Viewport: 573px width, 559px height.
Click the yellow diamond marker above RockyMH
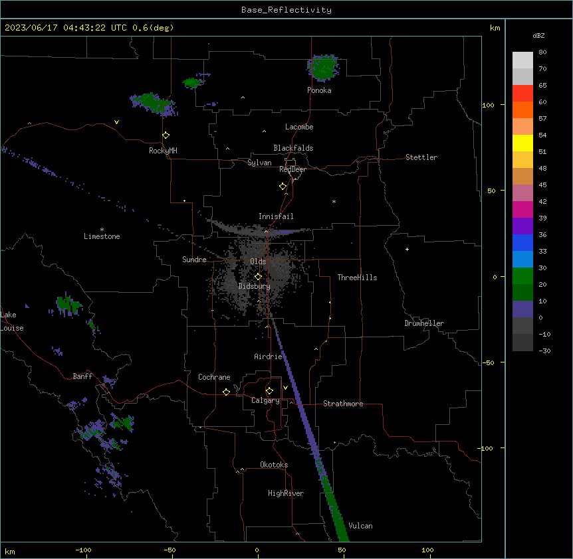(x=166, y=135)
